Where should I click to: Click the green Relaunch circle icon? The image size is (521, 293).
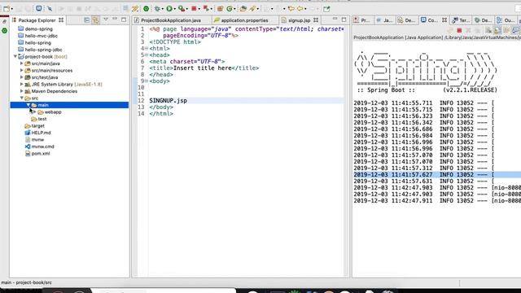pos(146,9)
